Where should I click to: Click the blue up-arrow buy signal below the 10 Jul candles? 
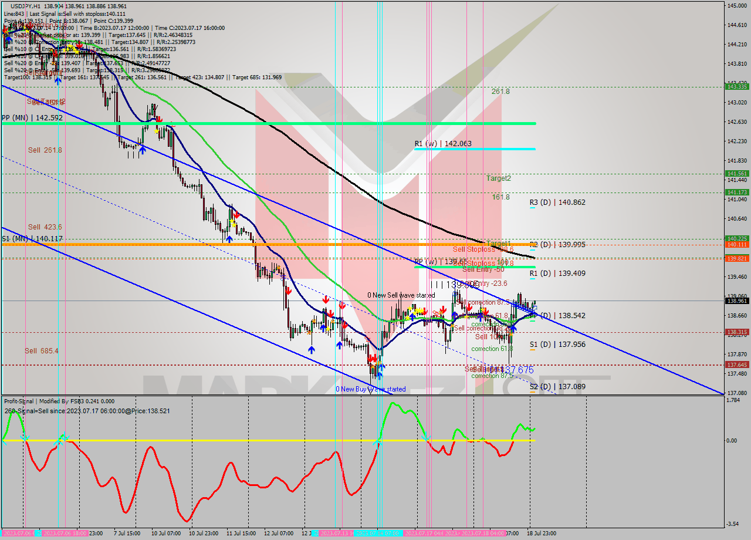143,150
